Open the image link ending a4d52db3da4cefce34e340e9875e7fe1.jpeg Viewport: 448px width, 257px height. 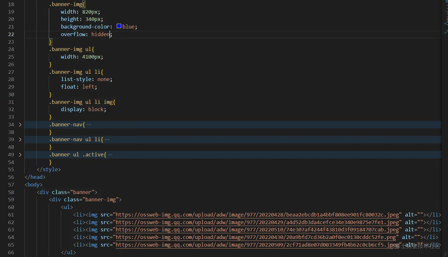point(258,223)
